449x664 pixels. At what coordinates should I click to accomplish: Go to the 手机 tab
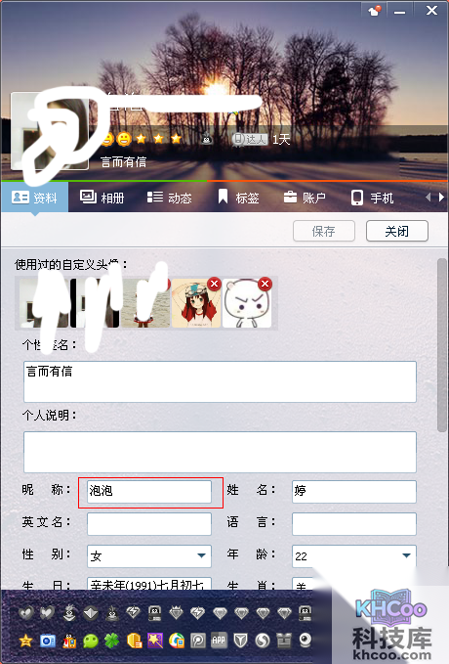(x=372, y=198)
